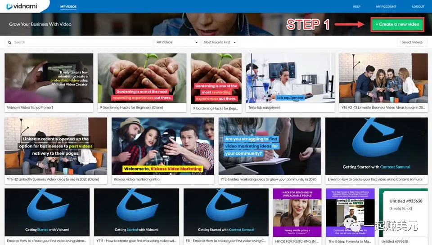Click title 'YT2-3 video marketing ideas to grow your community'
Screen dimensions: 432x245
click(x=268, y=179)
